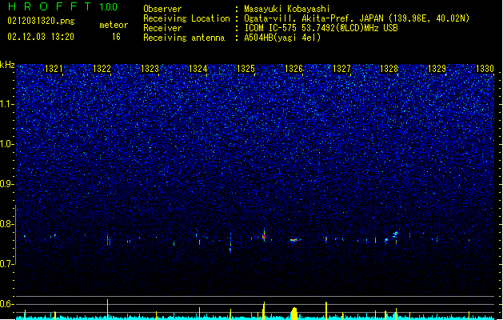
Task: Click the HROFFT 1.00 program title
Action: tap(62, 6)
